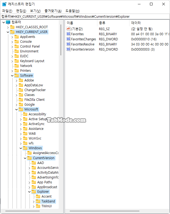Collapse the CurrentVersion key
170x214 pixels.
point(25,158)
